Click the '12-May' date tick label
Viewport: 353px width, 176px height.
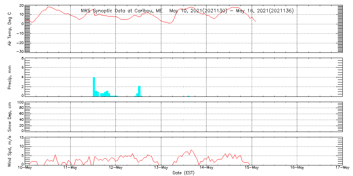(116, 168)
